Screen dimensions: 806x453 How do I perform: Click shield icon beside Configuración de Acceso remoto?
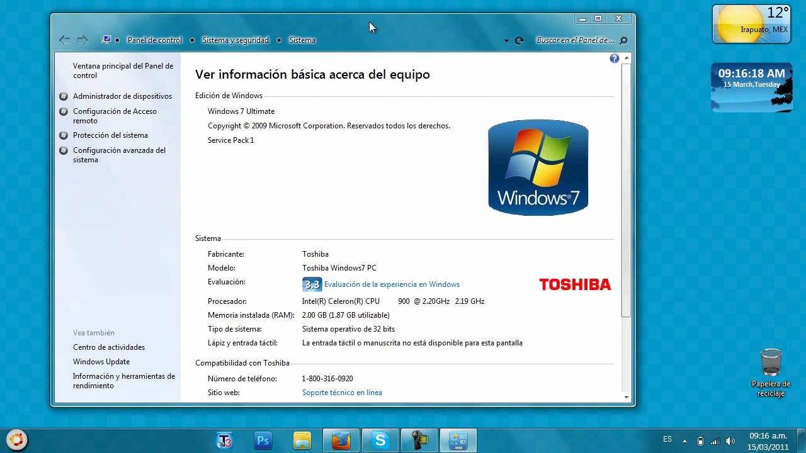tap(64, 111)
